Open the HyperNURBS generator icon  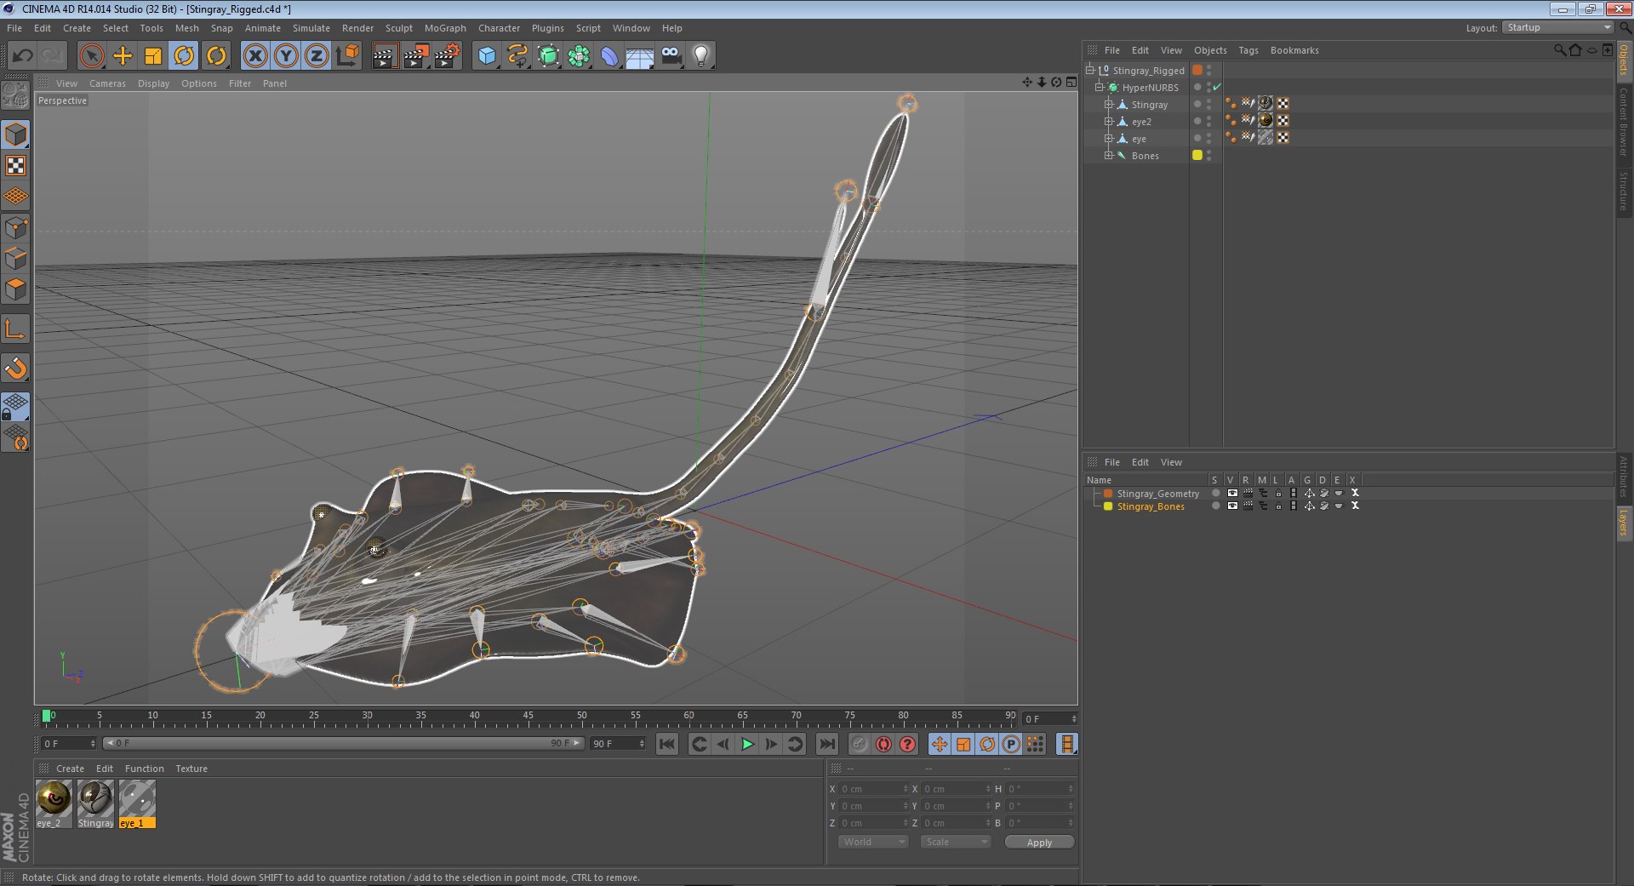(x=549, y=56)
